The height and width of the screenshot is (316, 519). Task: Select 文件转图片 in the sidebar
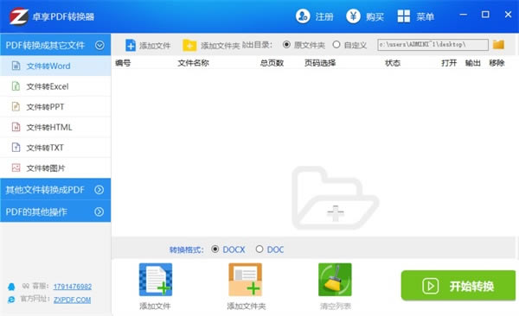55,167
